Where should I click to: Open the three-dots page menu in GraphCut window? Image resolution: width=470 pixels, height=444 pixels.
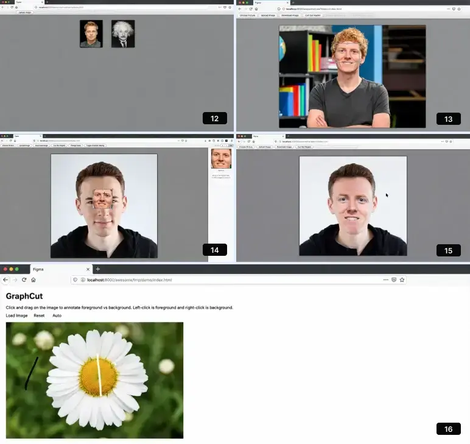tap(386, 280)
